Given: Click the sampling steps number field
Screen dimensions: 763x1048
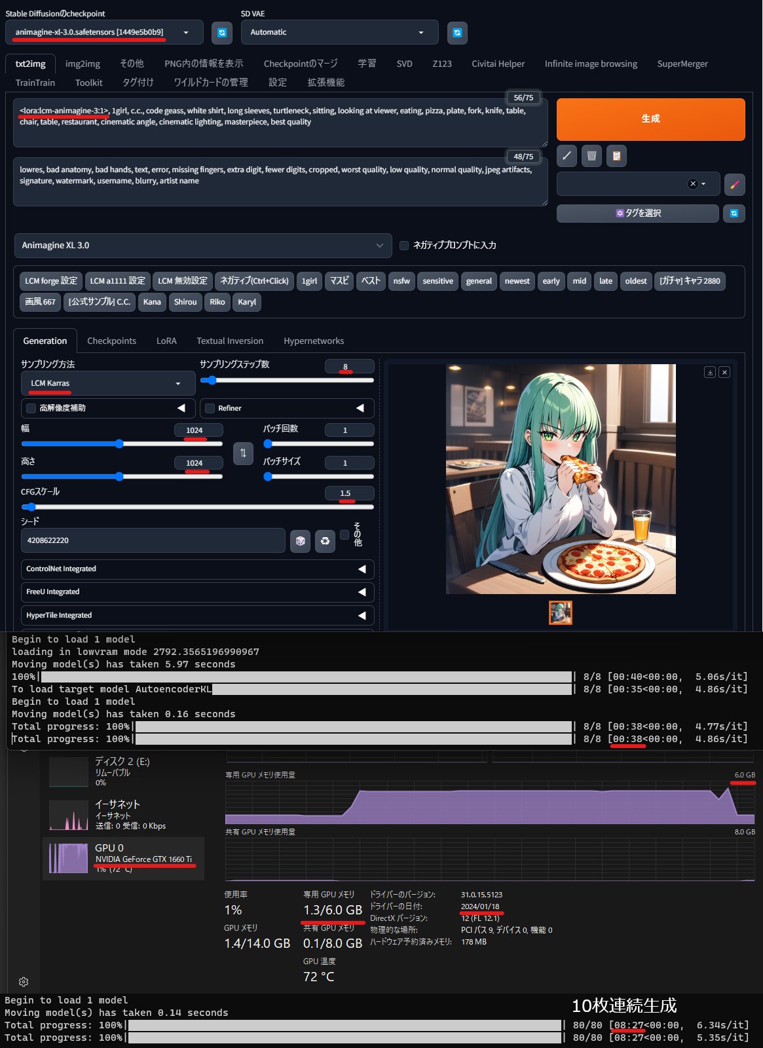Looking at the screenshot, I should coord(350,366).
